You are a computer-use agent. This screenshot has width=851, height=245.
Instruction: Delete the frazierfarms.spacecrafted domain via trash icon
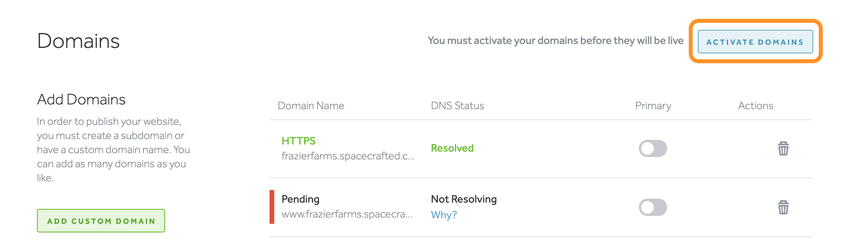783,148
